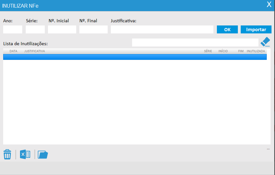
Task: Click the eraser icon to clear the filter
Action: [265, 42]
